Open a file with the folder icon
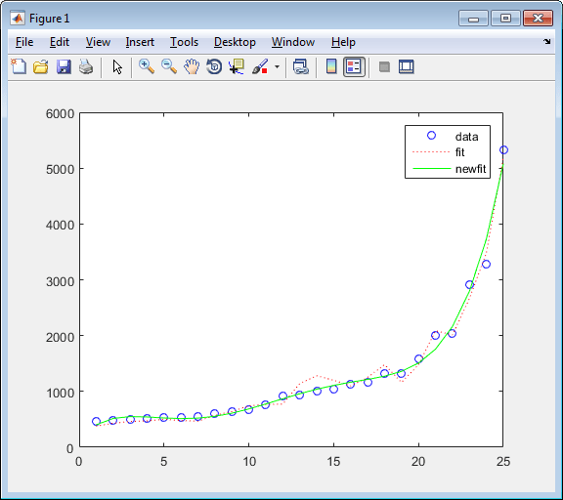 pos(41,66)
